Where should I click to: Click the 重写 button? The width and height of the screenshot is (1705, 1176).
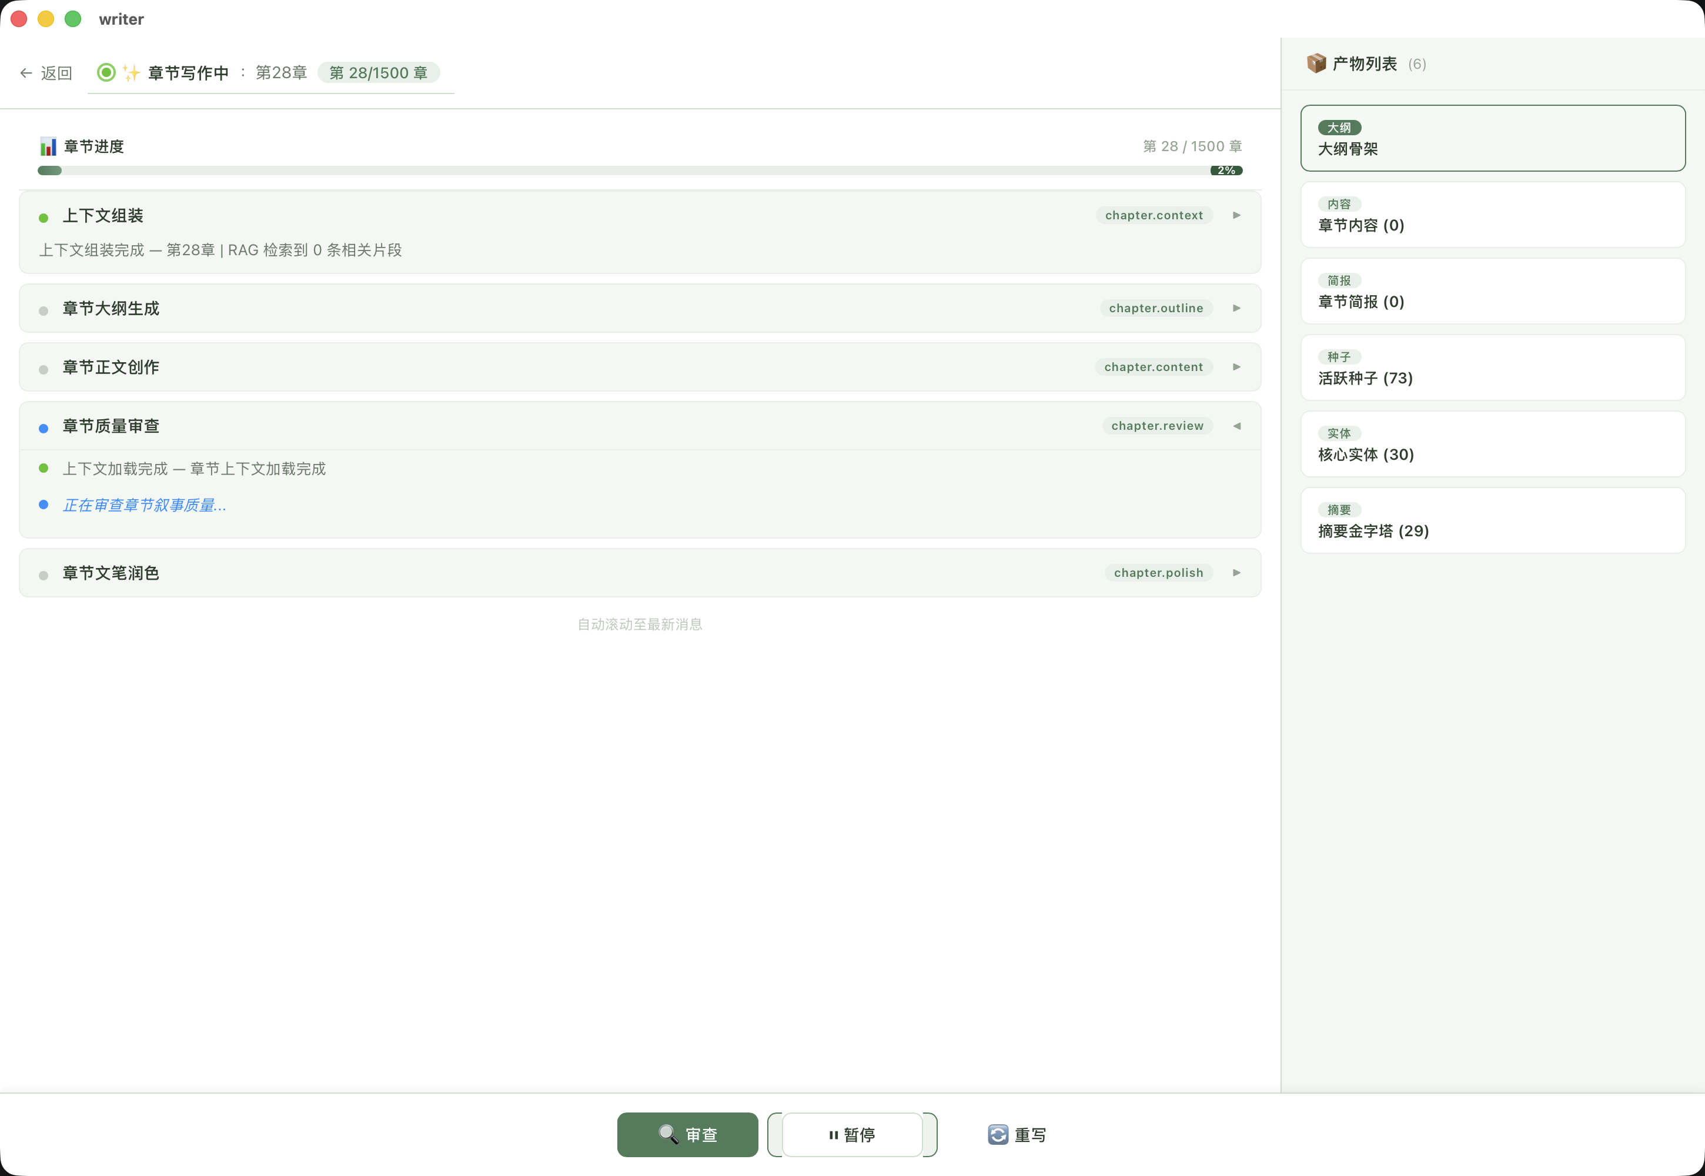(x=1017, y=1135)
